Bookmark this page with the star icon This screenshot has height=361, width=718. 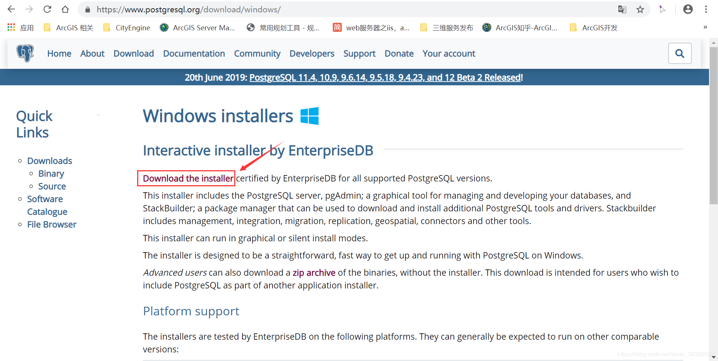pyautogui.click(x=640, y=9)
